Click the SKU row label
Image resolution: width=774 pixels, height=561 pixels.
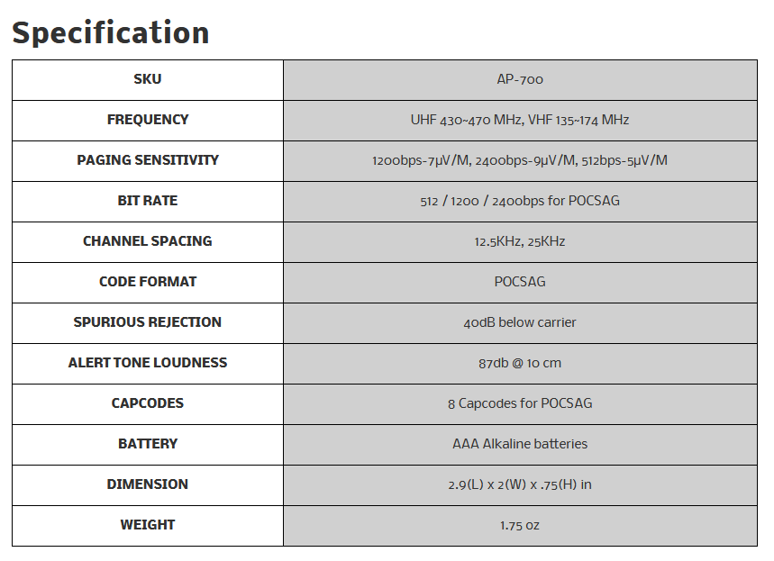[x=148, y=79]
